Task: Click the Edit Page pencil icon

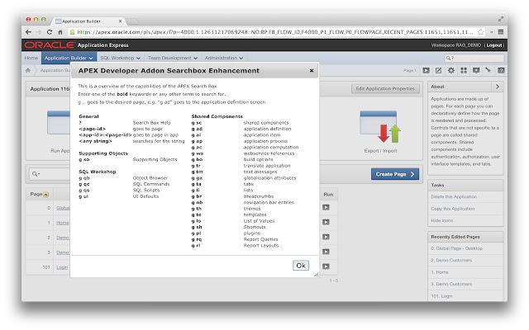Action: tap(438, 70)
